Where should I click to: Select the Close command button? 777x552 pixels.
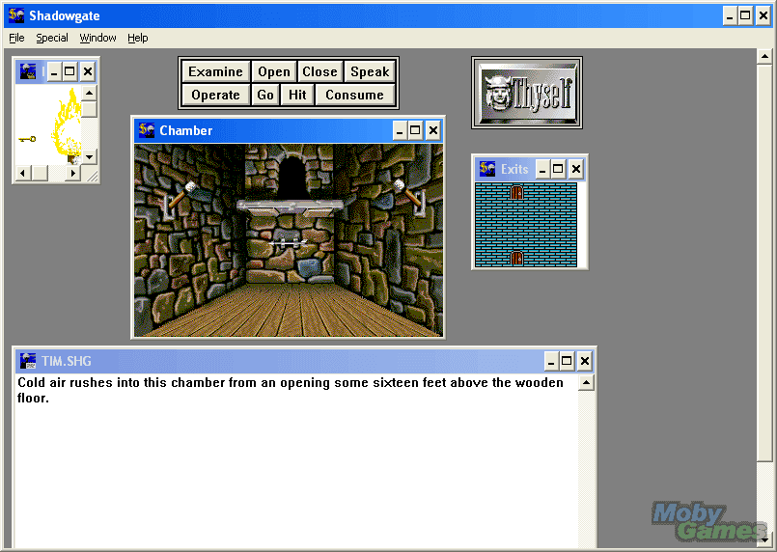pyautogui.click(x=320, y=71)
